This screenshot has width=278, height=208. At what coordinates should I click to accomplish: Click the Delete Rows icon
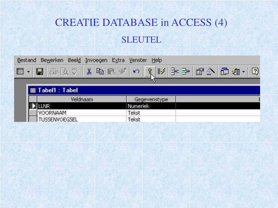(186, 71)
